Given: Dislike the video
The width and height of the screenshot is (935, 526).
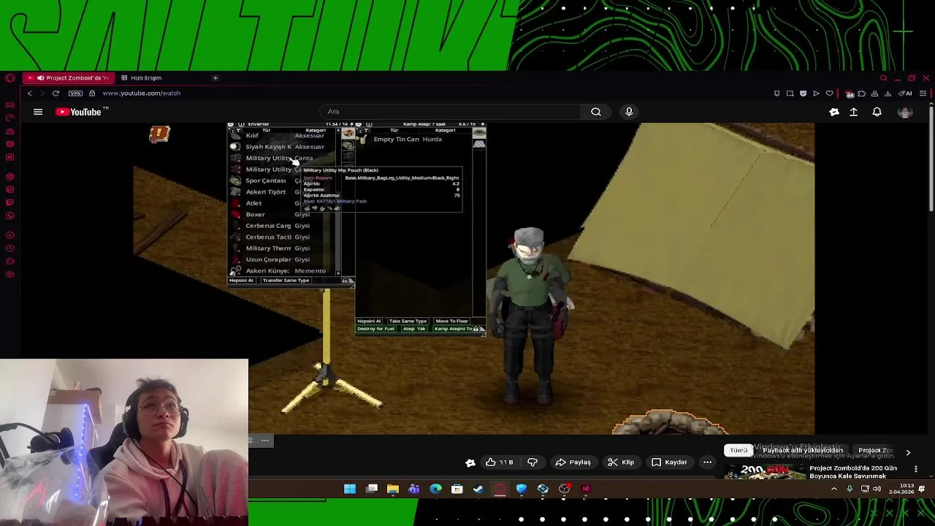Looking at the screenshot, I should pyautogui.click(x=533, y=462).
